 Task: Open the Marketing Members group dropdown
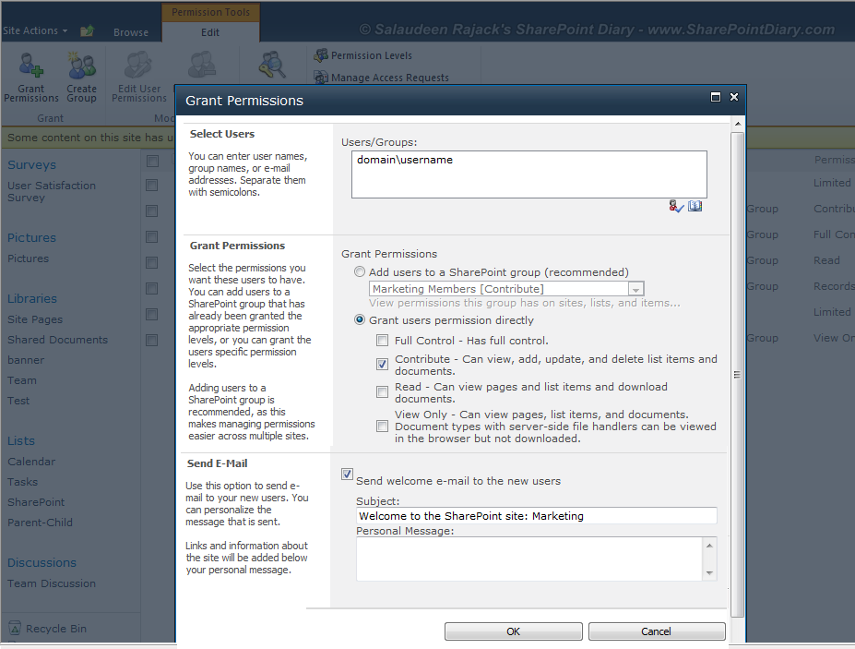coord(635,289)
